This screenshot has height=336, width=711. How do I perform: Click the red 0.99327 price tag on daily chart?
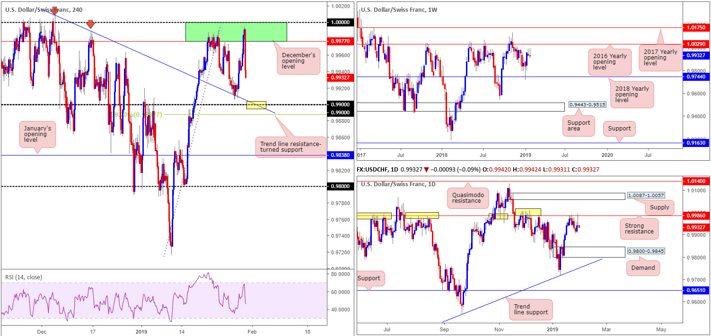696,227
